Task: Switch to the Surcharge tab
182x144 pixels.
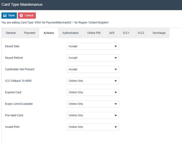Action: (159, 33)
